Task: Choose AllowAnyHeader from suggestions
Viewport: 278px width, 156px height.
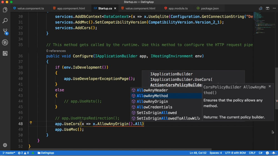Action: click(x=166, y=90)
